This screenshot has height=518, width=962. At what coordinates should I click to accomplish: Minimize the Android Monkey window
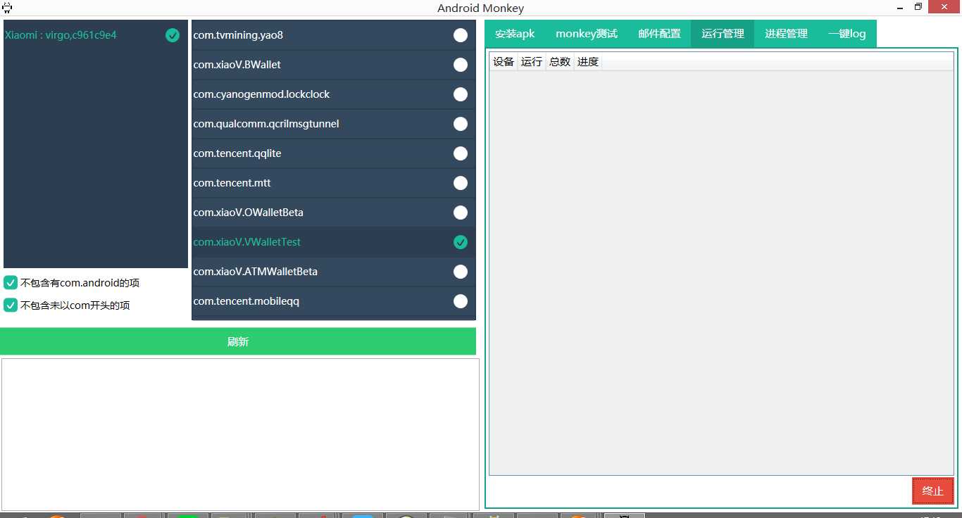pos(899,7)
